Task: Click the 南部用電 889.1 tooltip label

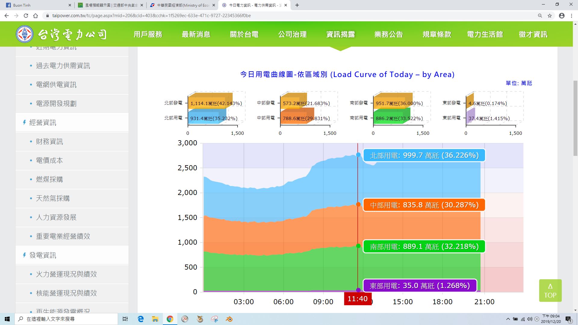Action: click(424, 246)
